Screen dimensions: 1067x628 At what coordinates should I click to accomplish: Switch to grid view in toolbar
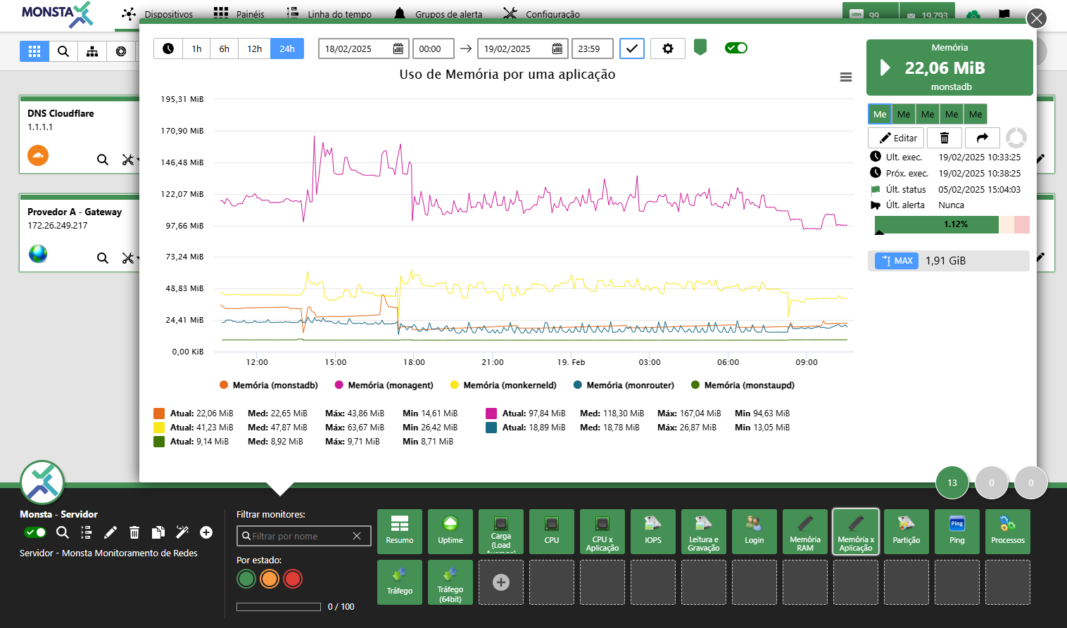34,51
